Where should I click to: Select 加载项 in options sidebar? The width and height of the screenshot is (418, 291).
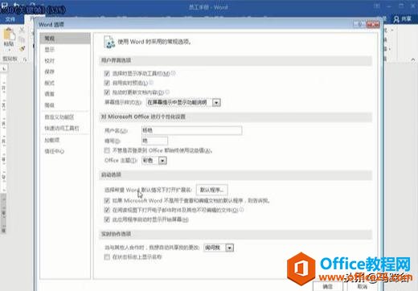pos(65,140)
